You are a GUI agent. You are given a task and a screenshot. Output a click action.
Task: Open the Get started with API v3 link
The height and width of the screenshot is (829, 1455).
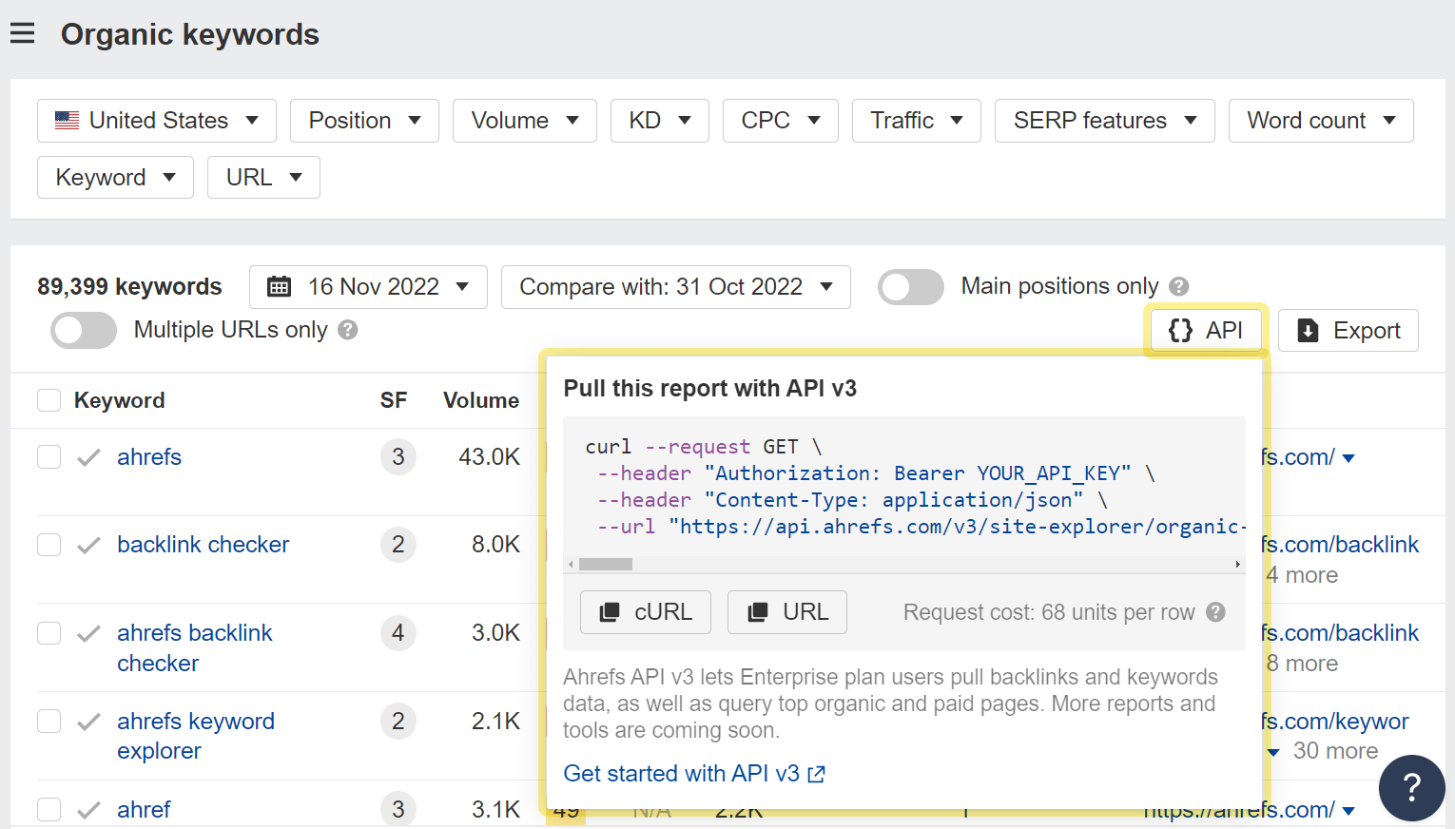[x=683, y=773]
